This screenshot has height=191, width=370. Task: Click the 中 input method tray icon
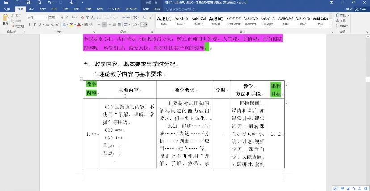click(x=342, y=188)
